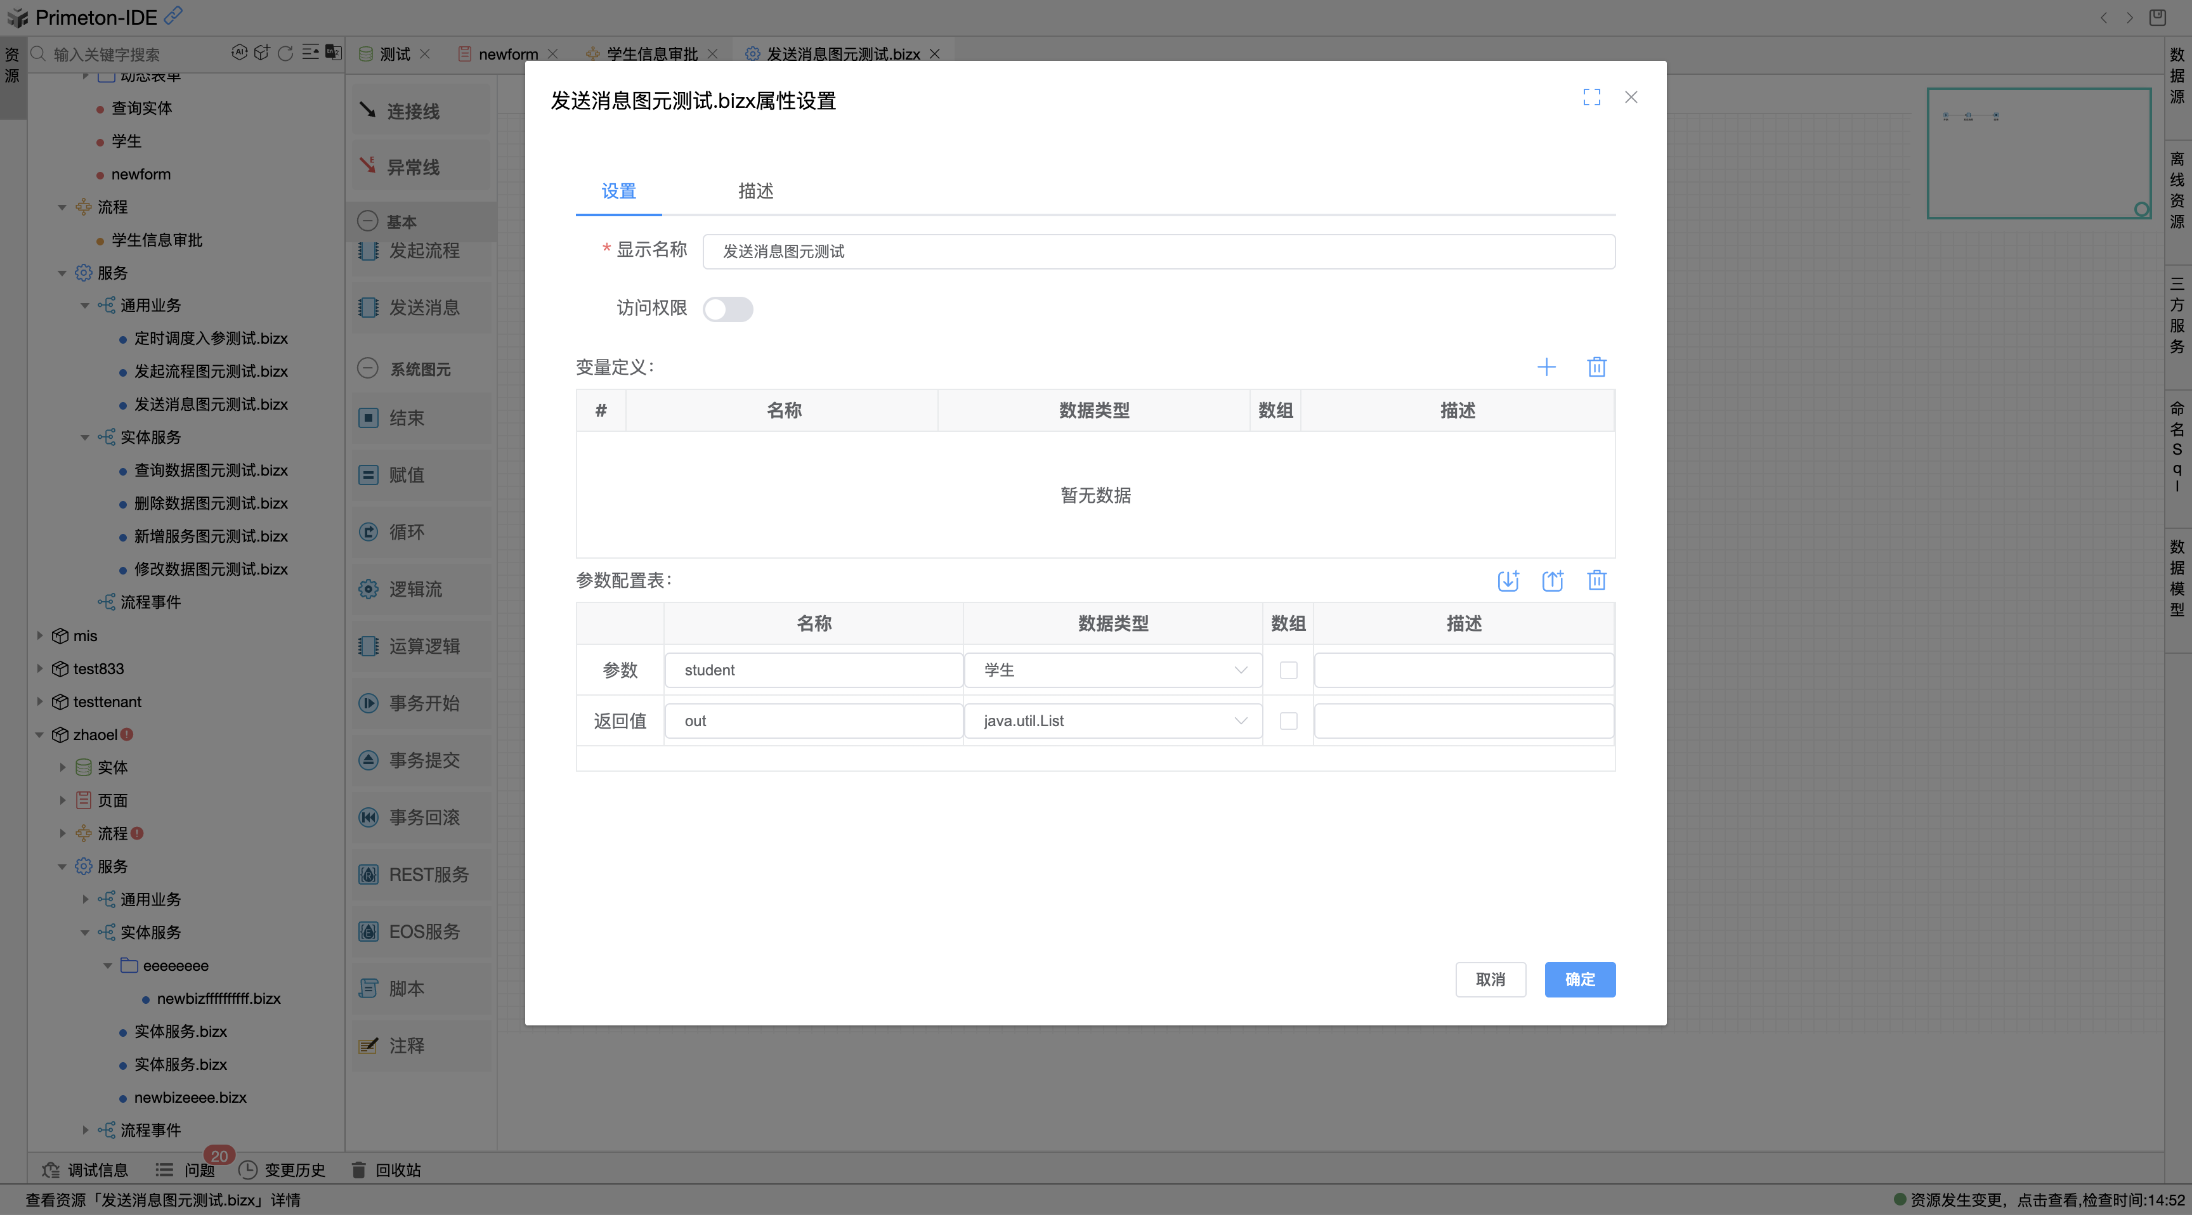Screen dimensions: 2192x1215
Task: Click the 取消 cancel button
Action: pyautogui.click(x=1491, y=979)
